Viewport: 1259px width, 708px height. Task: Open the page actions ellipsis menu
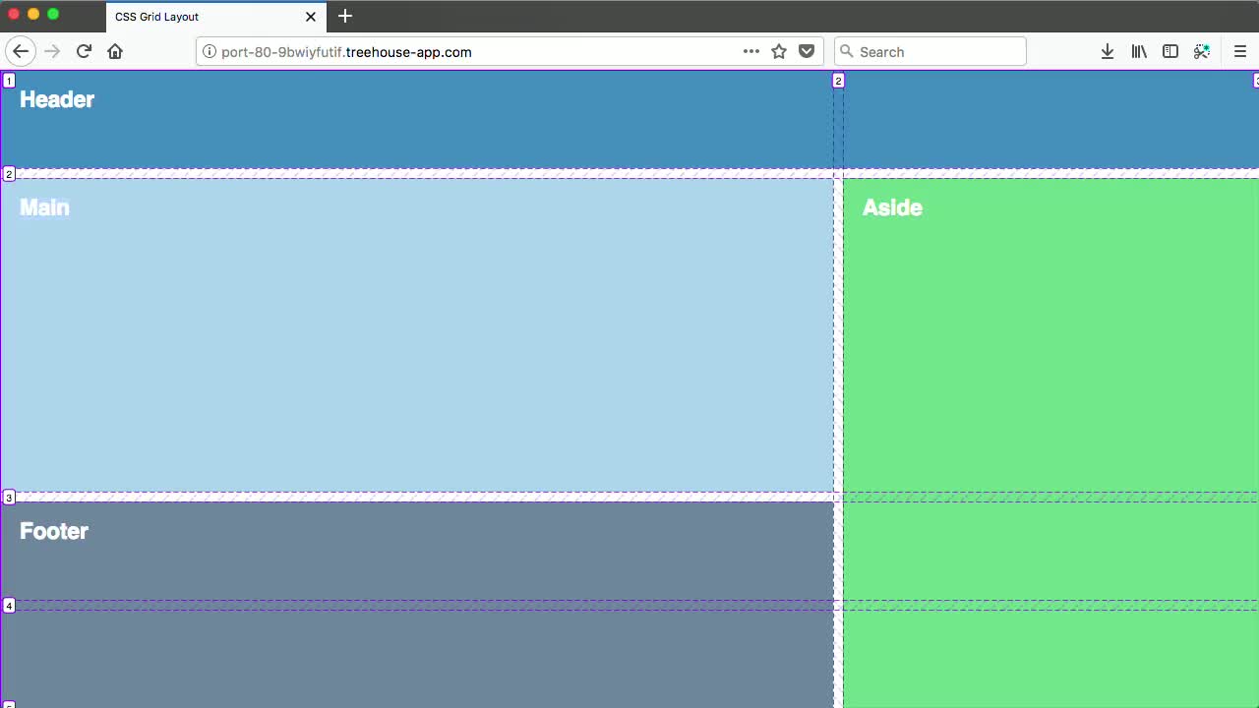tap(751, 51)
